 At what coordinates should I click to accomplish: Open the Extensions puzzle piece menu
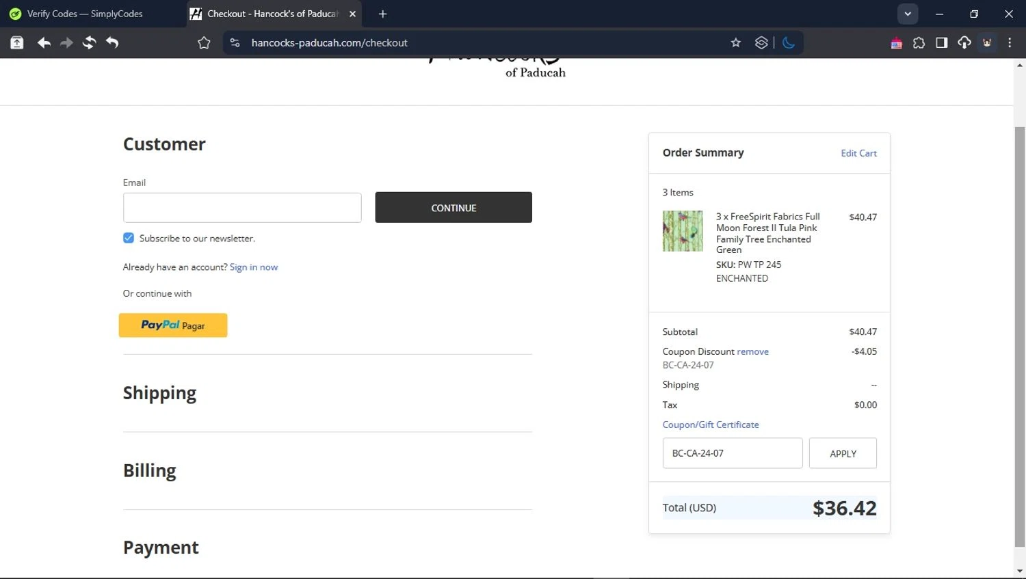pos(919,43)
